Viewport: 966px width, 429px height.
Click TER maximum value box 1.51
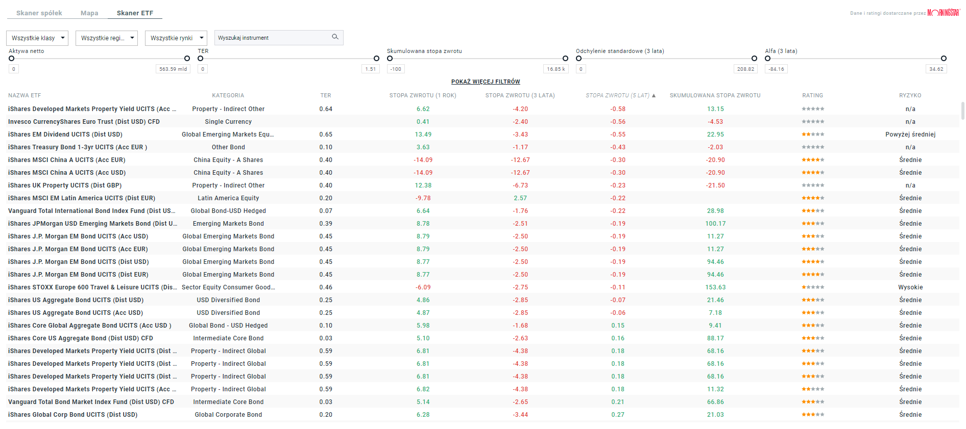371,69
